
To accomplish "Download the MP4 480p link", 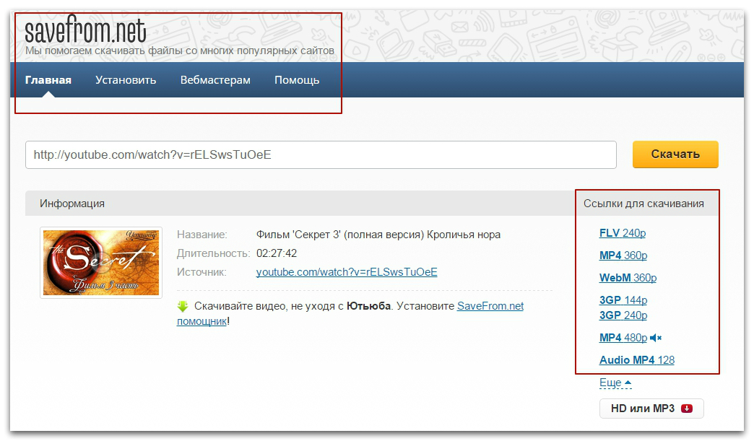I will tap(623, 339).
